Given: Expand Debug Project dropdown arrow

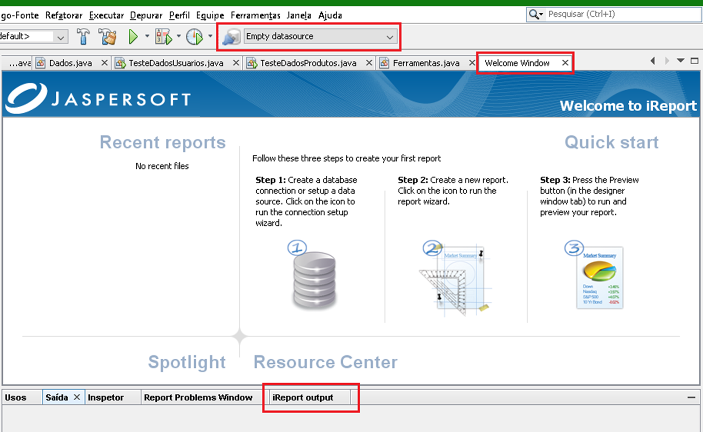Looking at the screenshot, I should coord(178,36).
